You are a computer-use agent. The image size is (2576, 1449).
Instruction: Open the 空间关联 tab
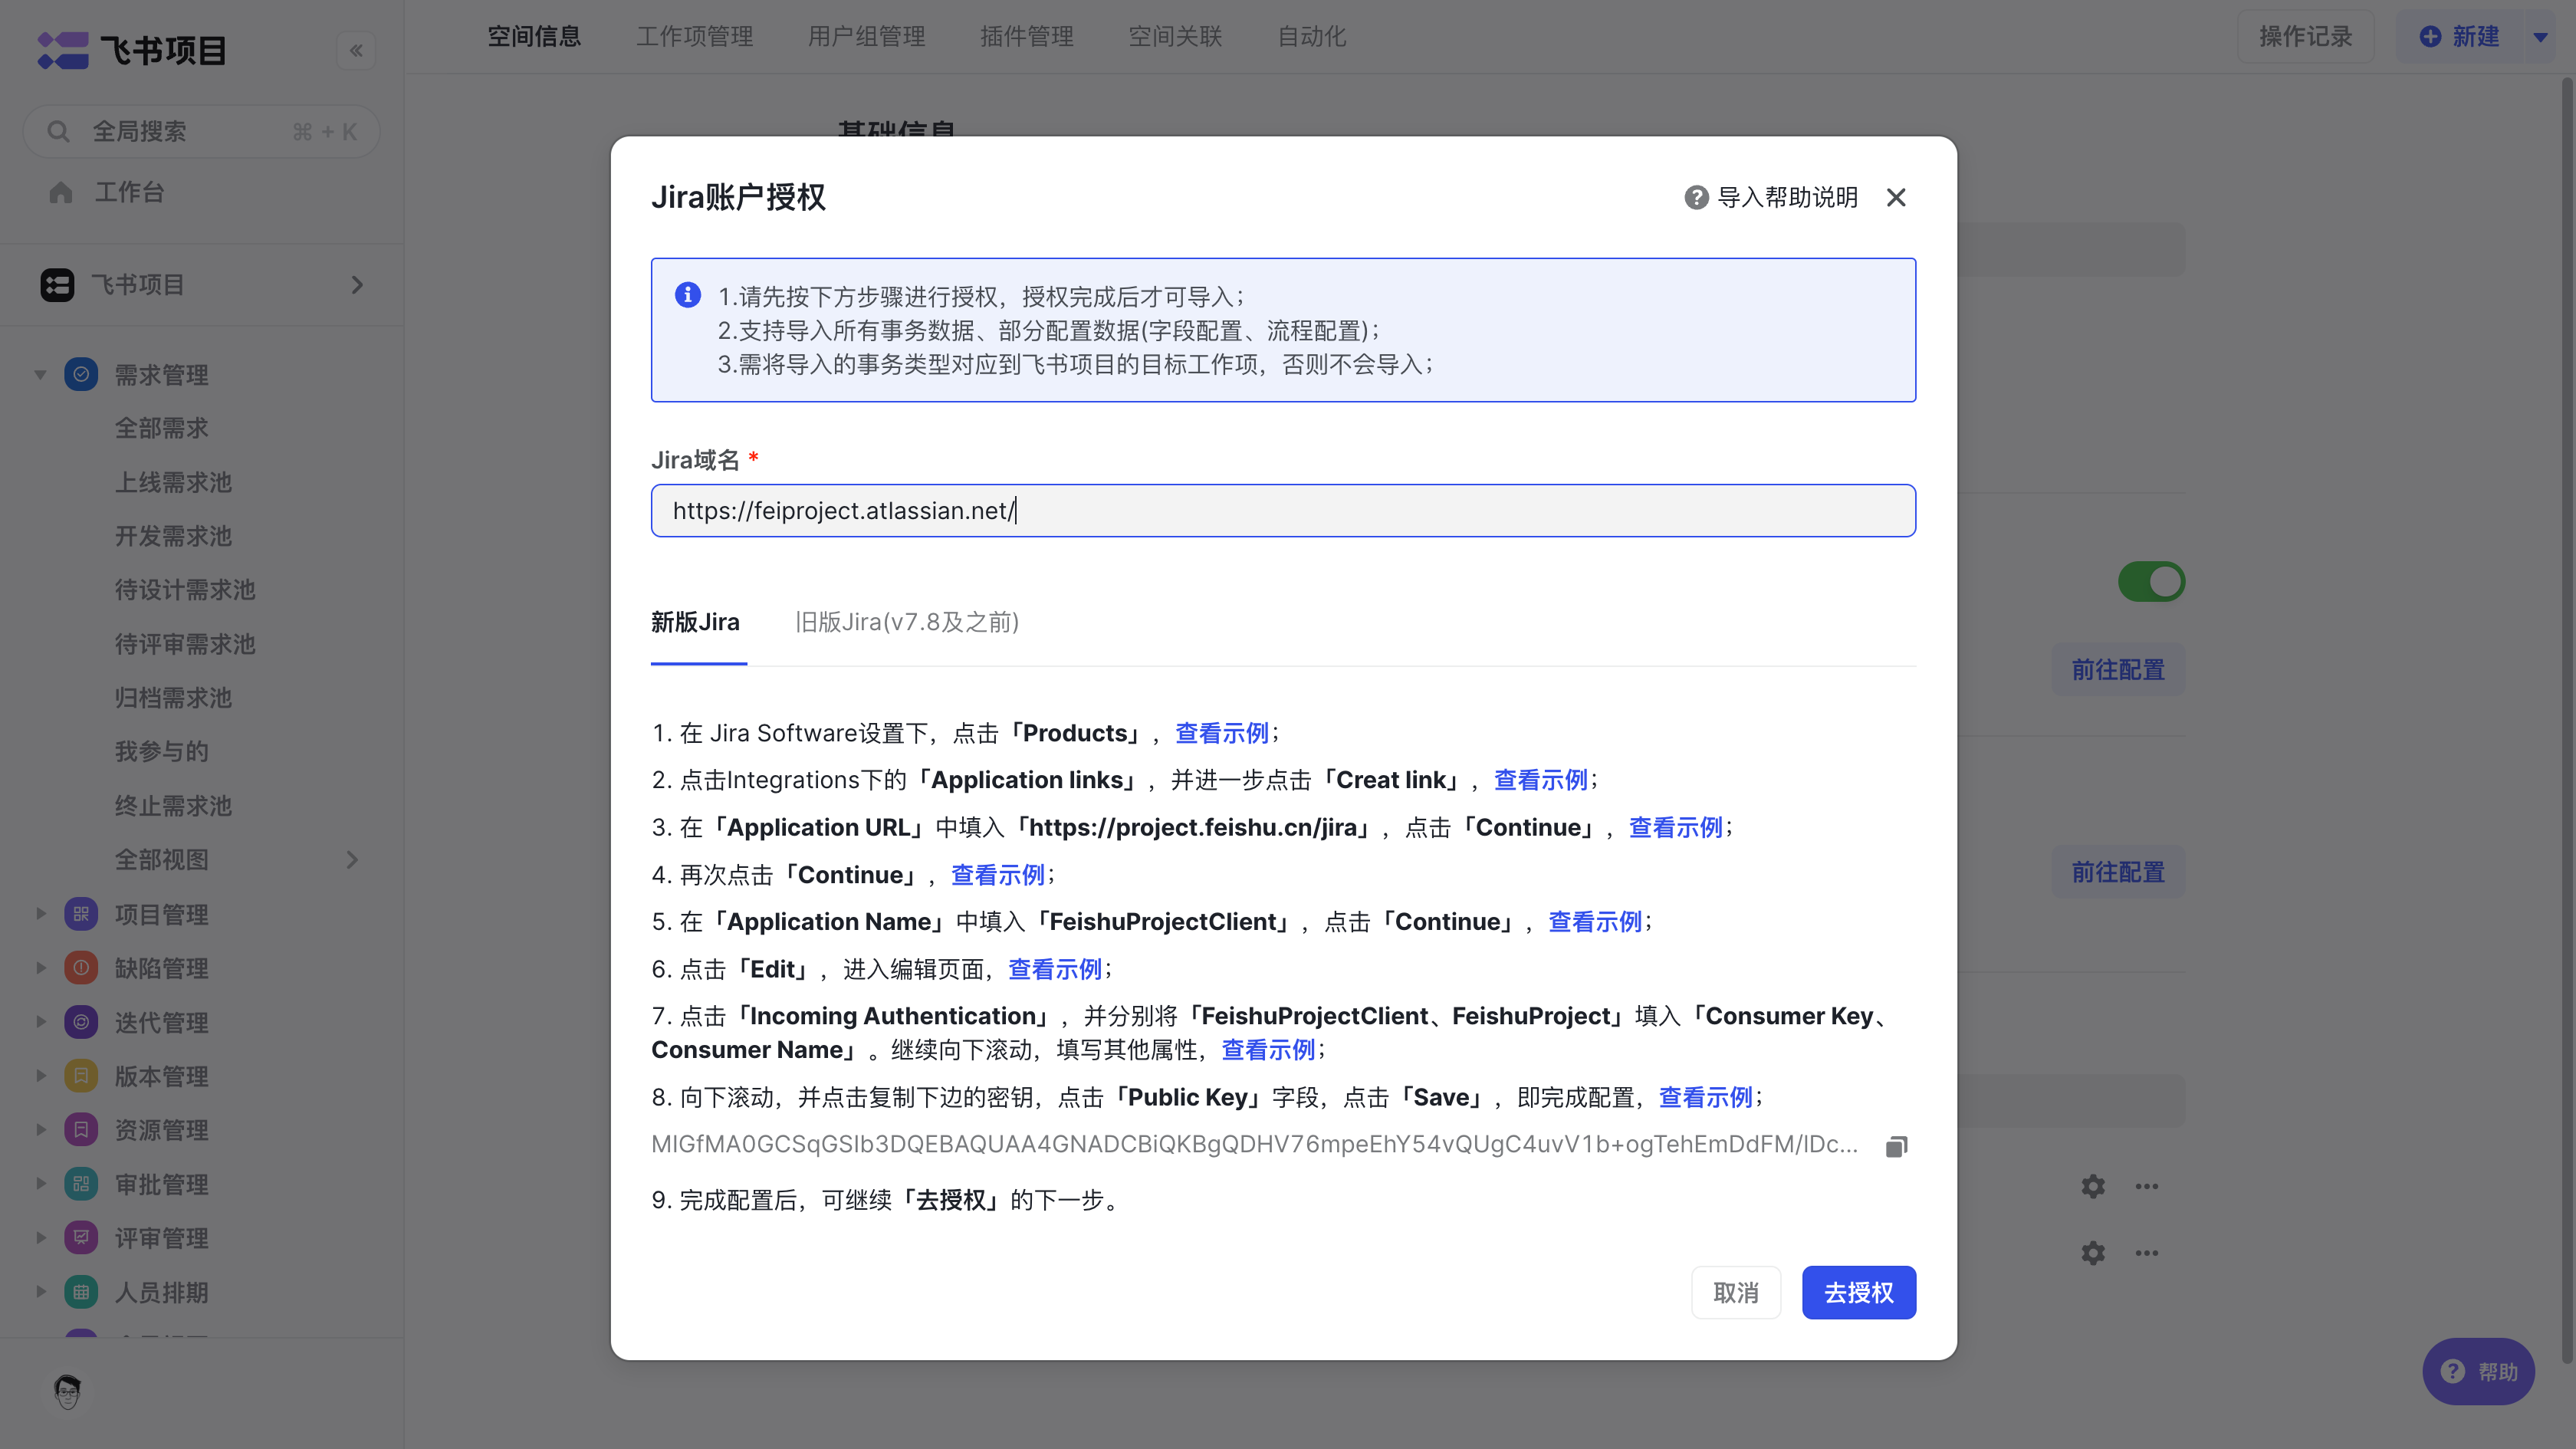(1175, 37)
